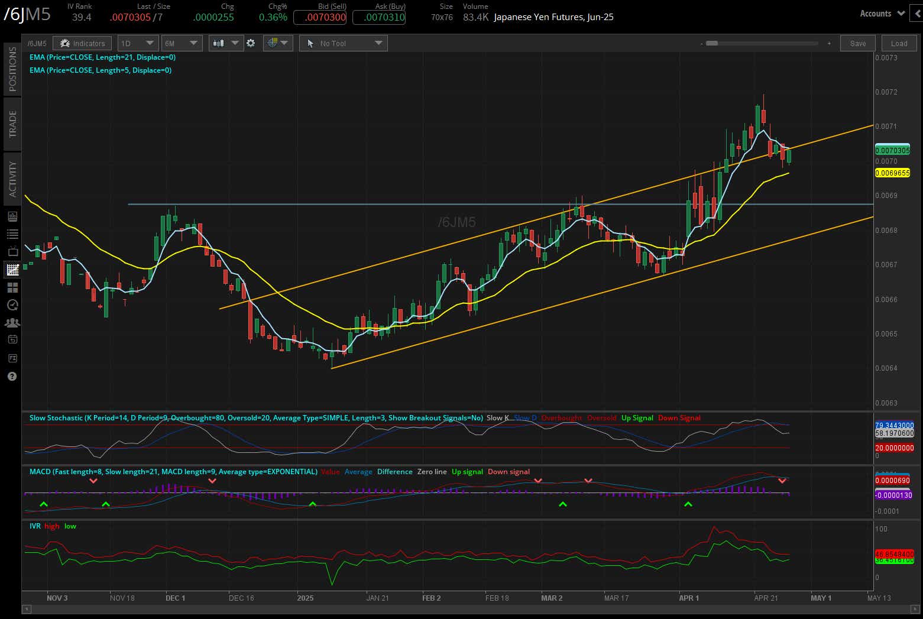
Task: Open the widget grid panel icon
Action: pyautogui.click(x=12, y=287)
